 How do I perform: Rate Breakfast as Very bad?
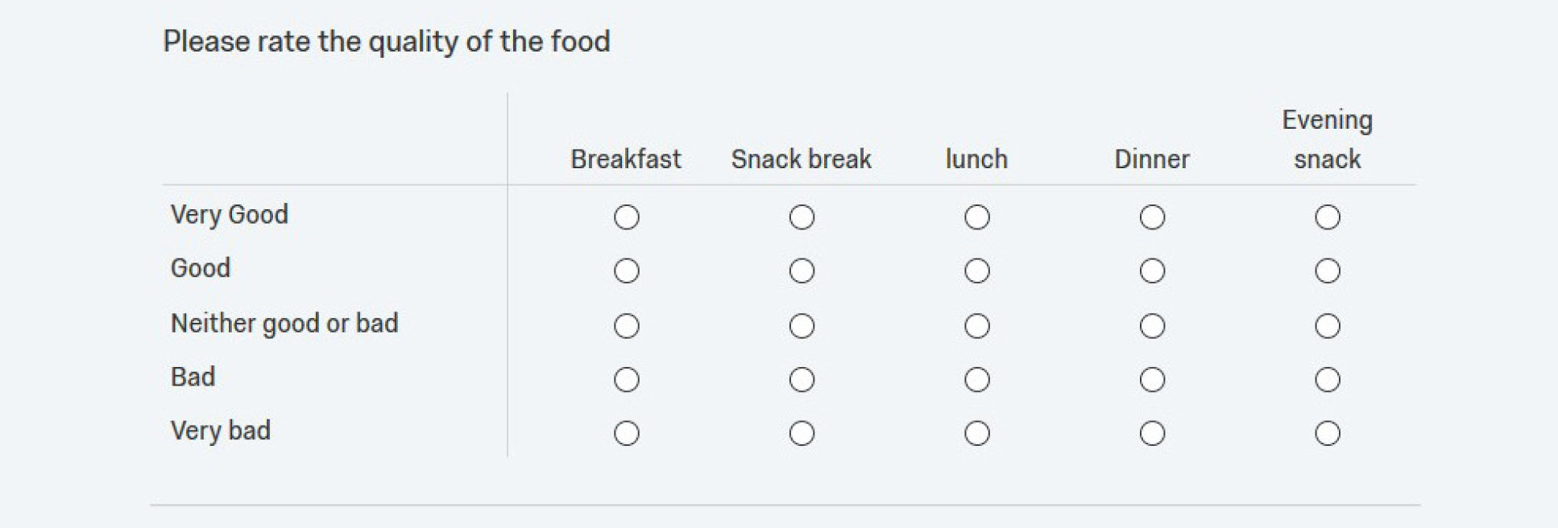626,434
